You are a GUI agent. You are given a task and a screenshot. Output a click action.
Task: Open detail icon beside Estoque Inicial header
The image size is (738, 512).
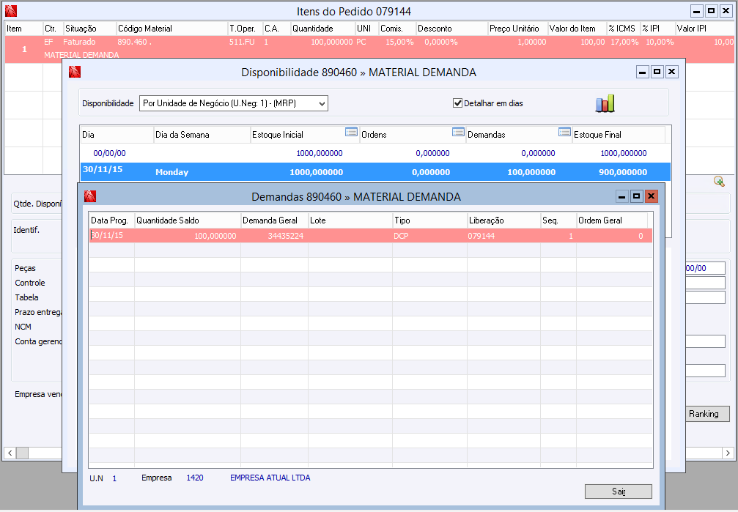pos(351,132)
